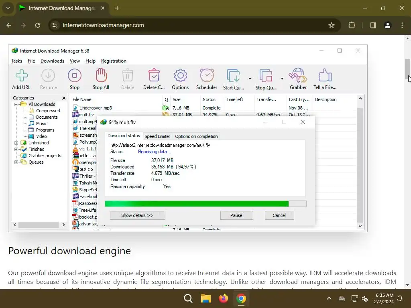This screenshot has height=308, width=411.
Task: Click the Categories left scroll arrow
Action: coord(15,225)
